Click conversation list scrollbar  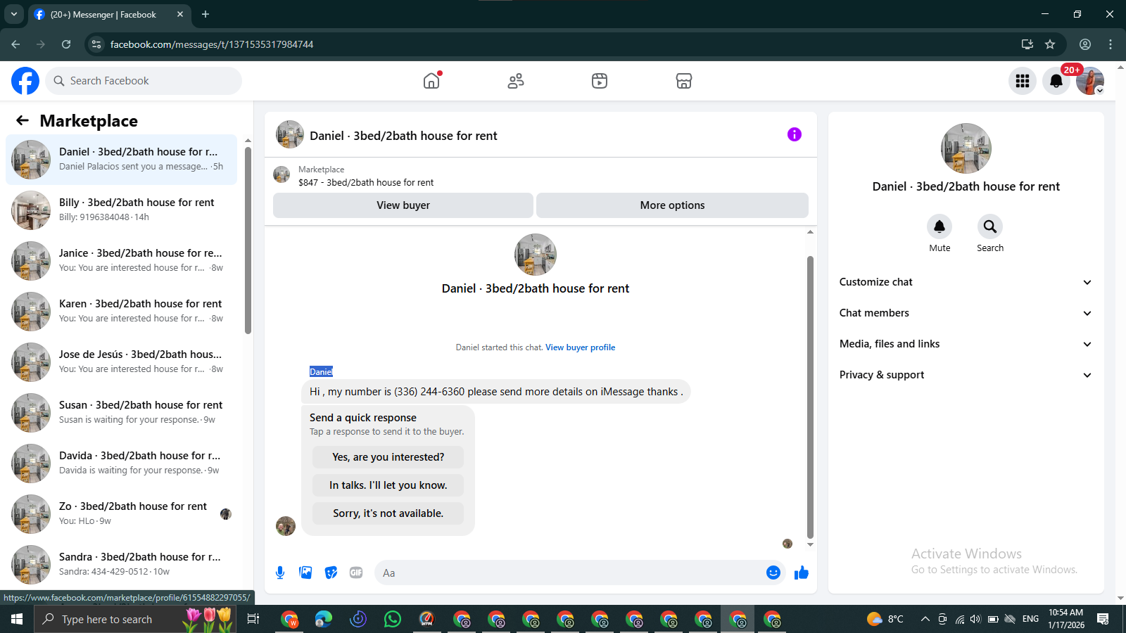click(x=248, y=239)
